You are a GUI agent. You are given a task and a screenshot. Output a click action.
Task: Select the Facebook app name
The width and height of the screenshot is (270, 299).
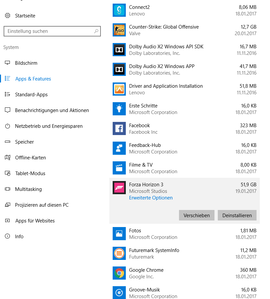point(139,126)
